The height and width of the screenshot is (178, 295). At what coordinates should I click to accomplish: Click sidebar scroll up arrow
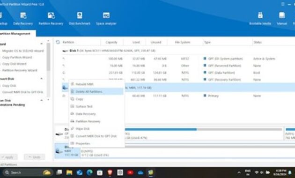48,41
